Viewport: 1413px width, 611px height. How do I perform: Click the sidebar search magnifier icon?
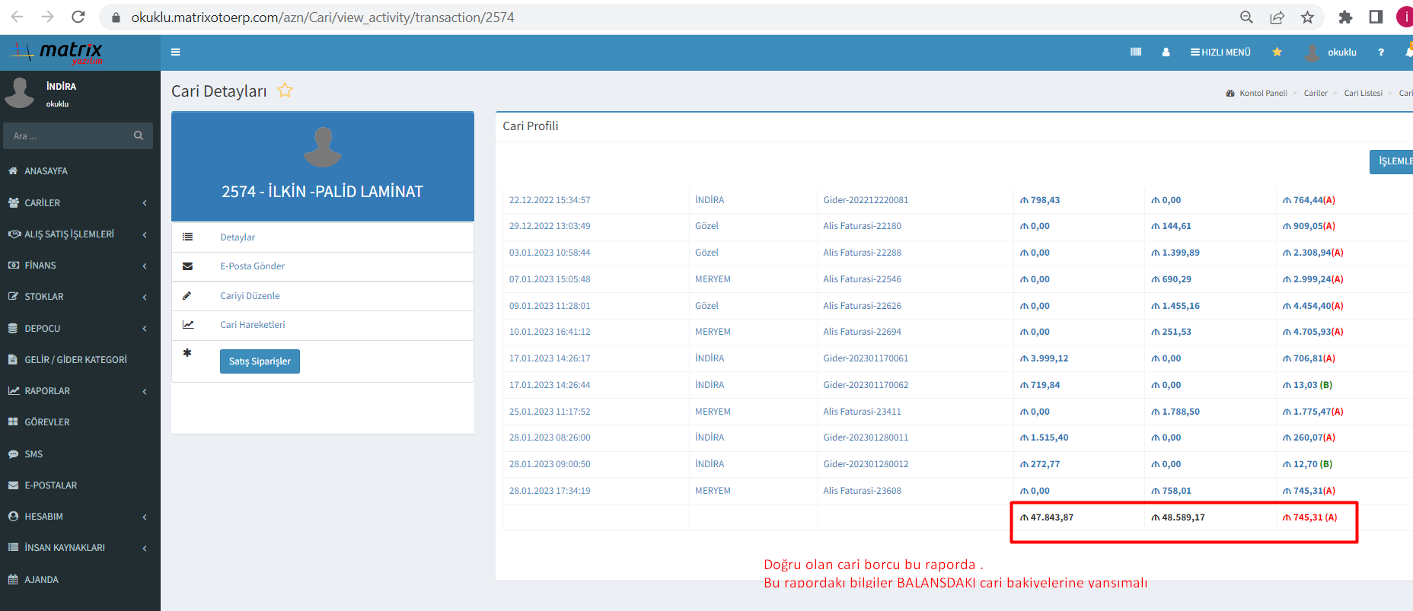pyautogui.click(x=139, y=135)
